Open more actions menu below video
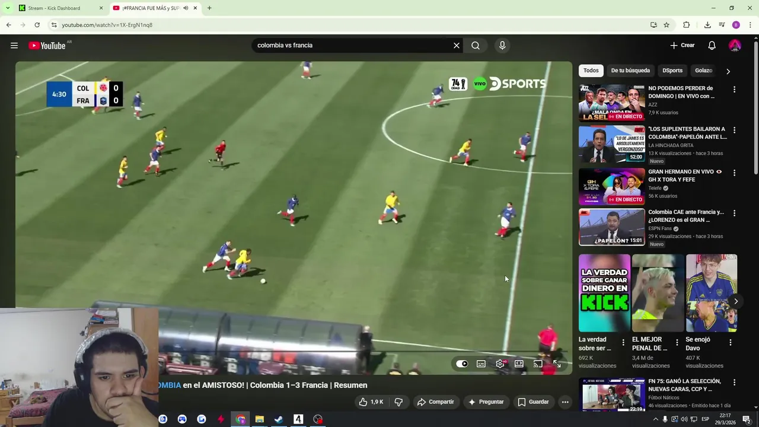Screen dimensions: 759x427 [x=565, y=402]
